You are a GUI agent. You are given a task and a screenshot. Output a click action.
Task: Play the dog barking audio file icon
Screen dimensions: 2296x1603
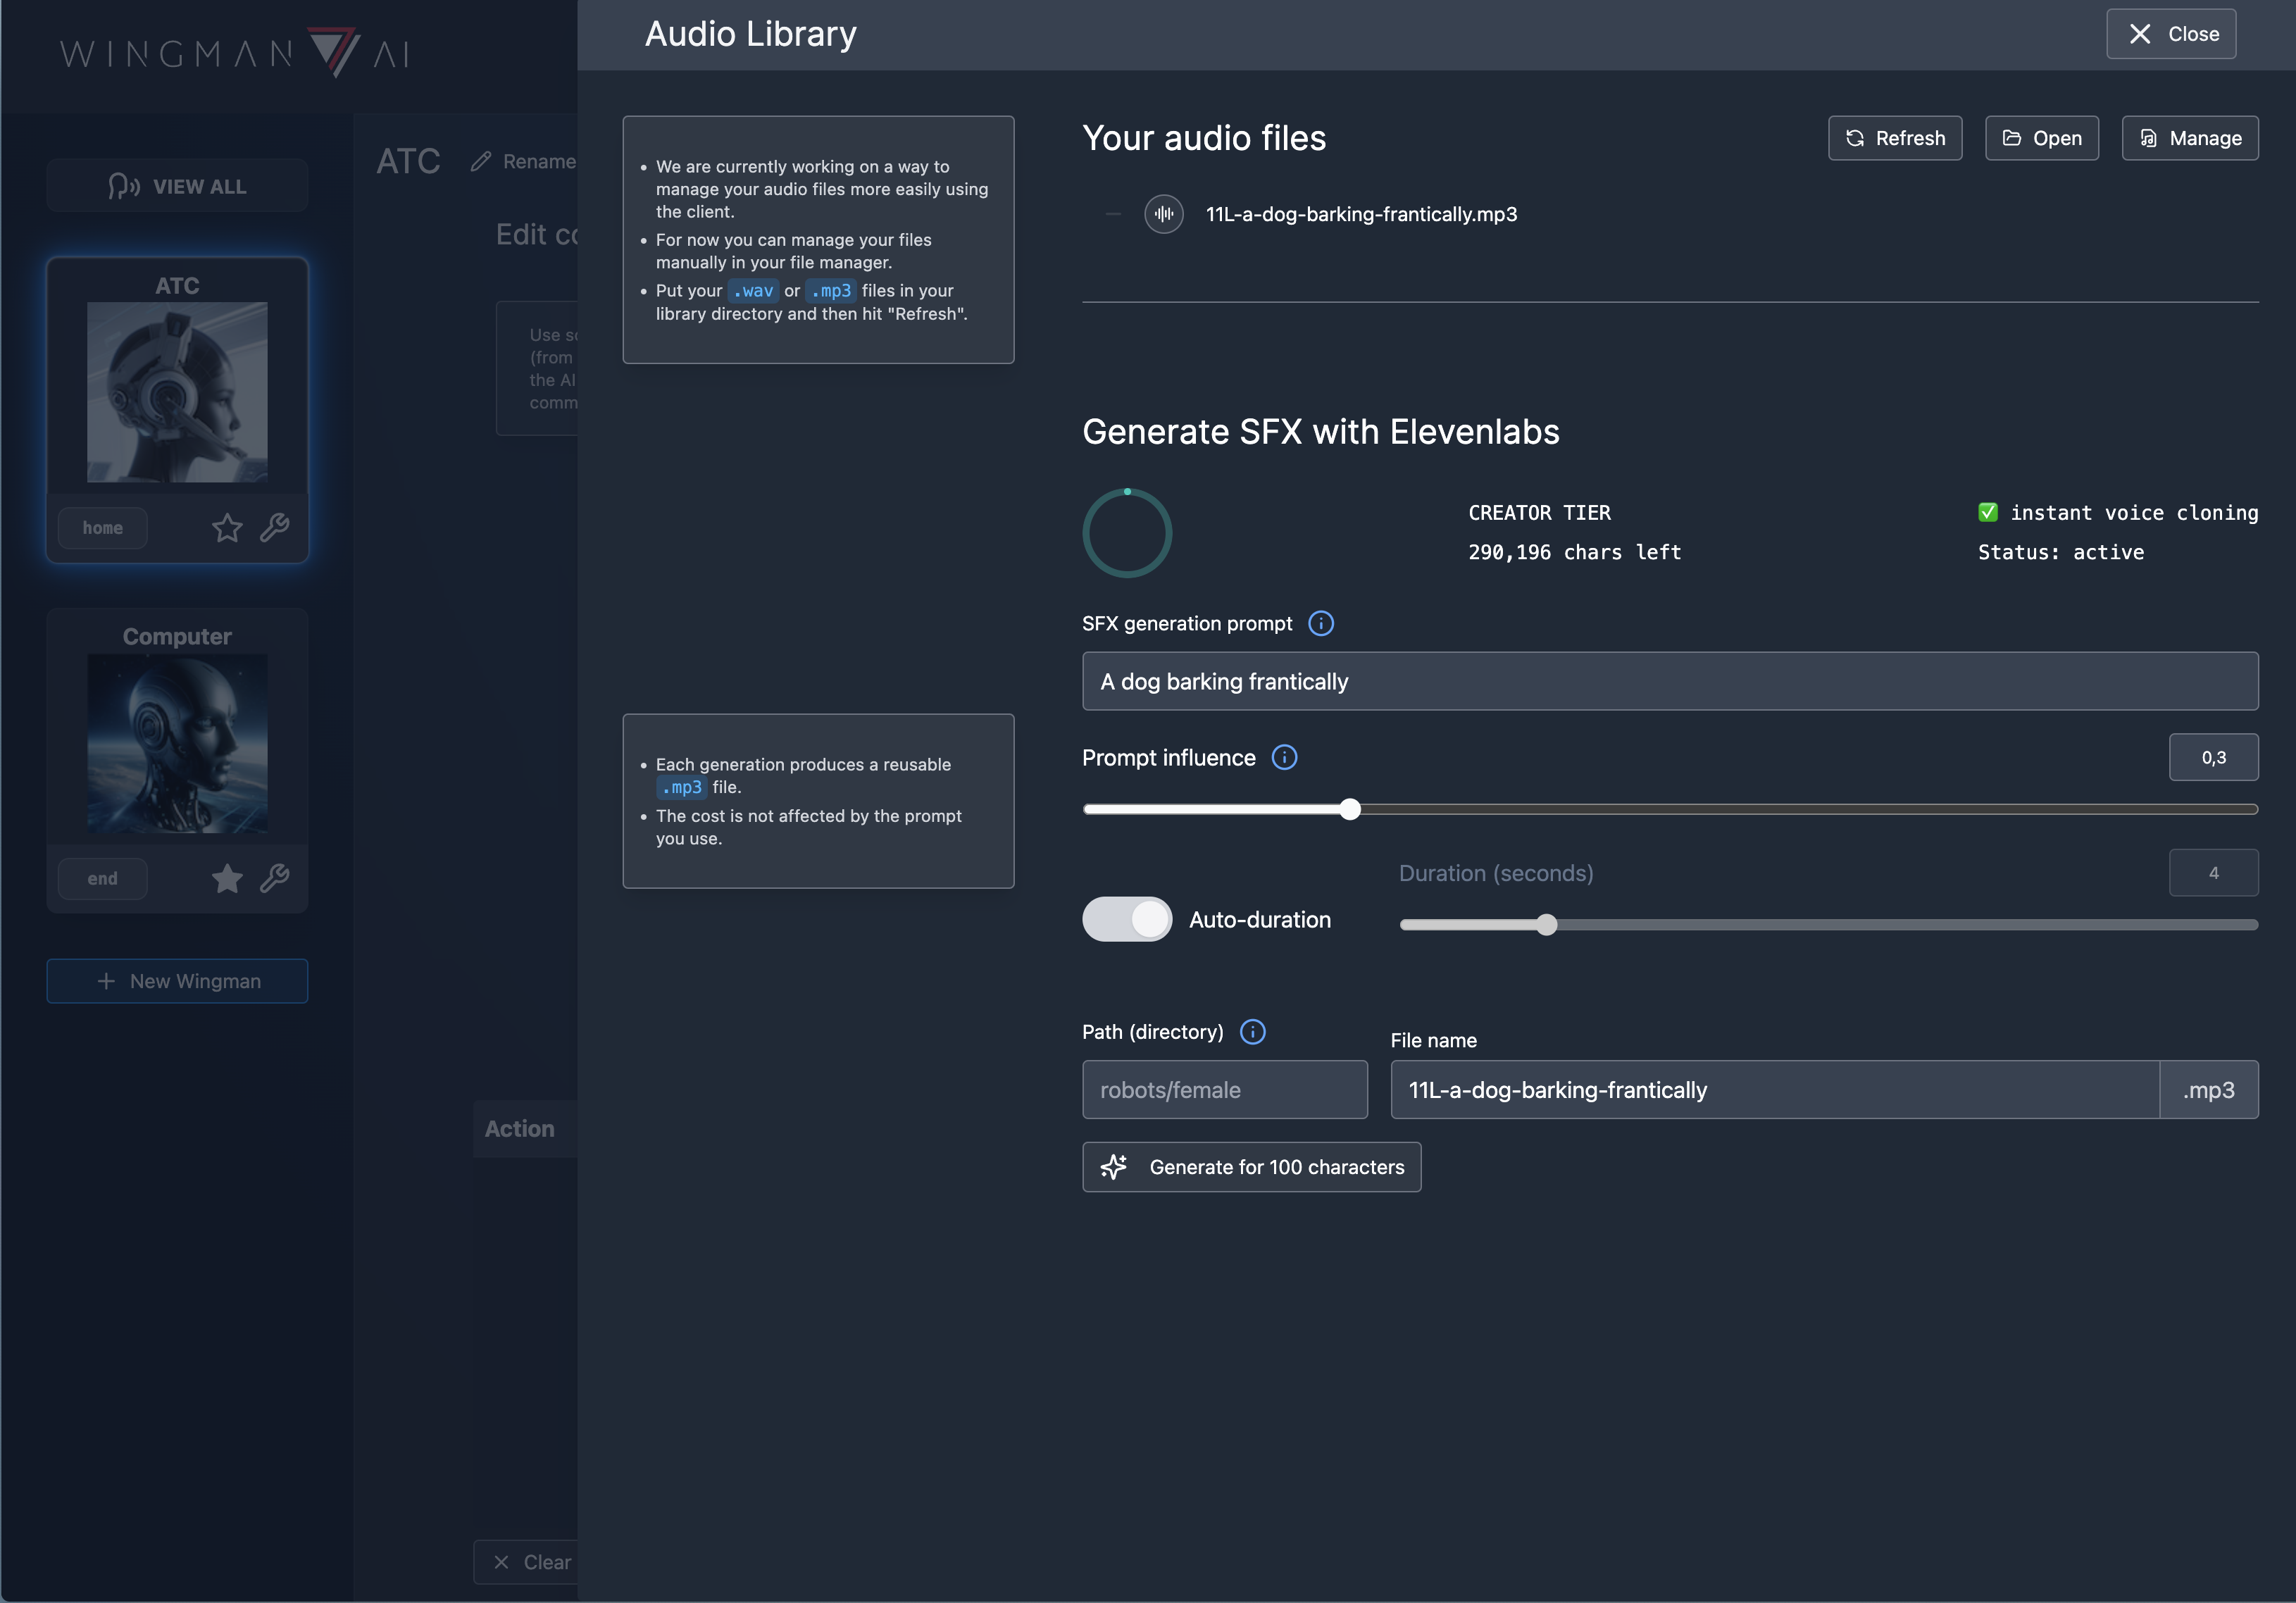pyautogui.click(x=1163, y=214)
